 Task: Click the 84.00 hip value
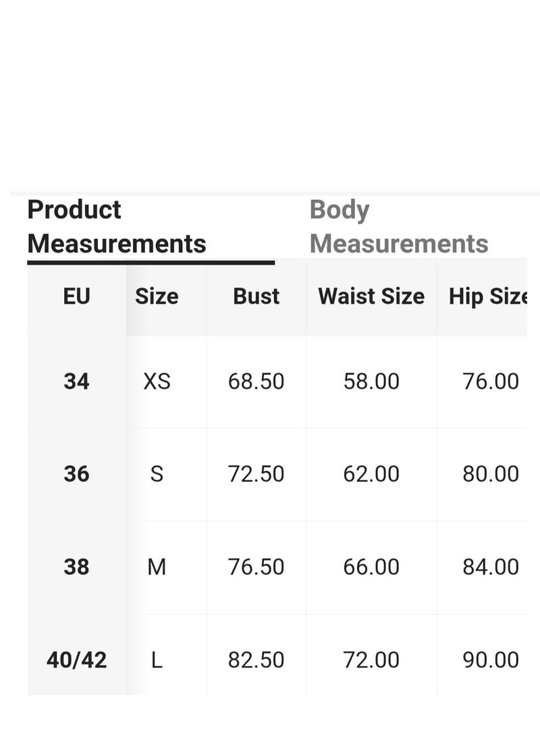point(491,566)
